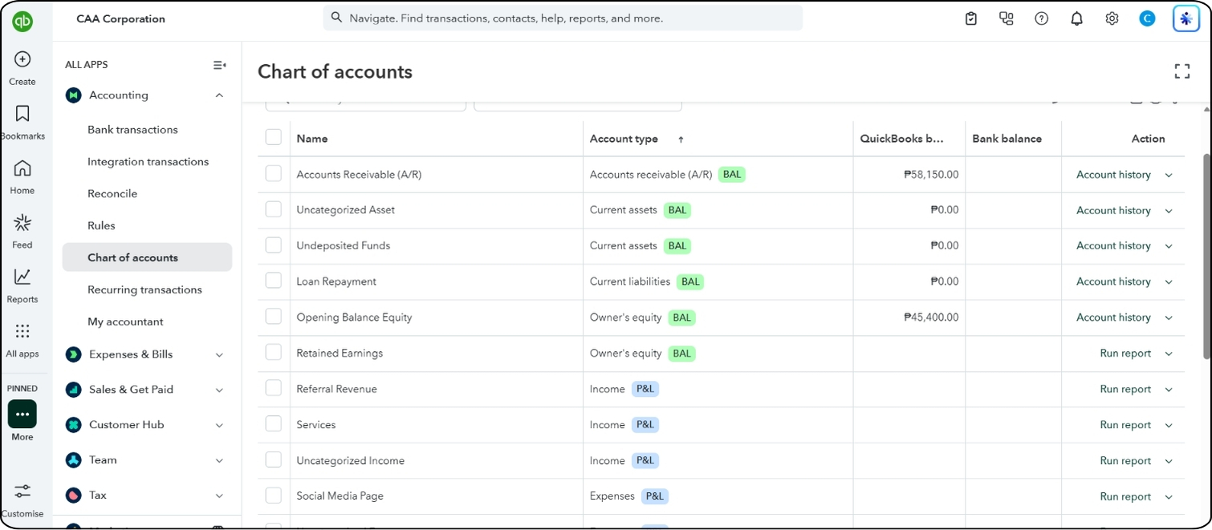
Task: Open Account history for Opening Balance Equity
Action: tap(1113, 318)
